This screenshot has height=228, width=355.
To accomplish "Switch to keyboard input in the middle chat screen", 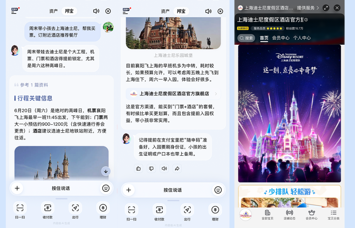I will [x=218, y=190].
